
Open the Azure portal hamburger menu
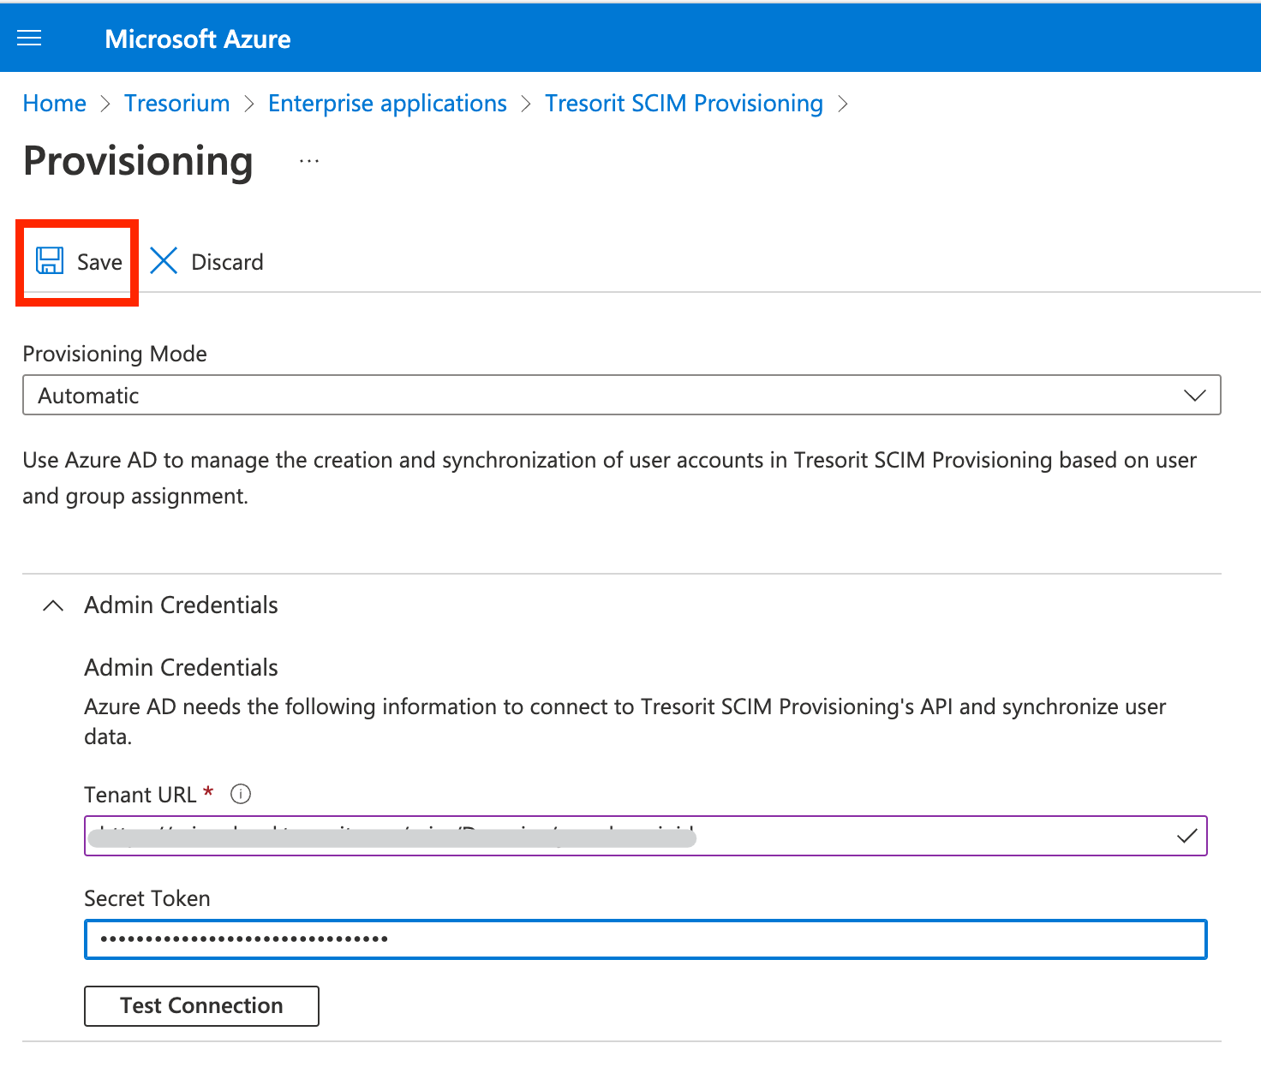pos(29,39)
